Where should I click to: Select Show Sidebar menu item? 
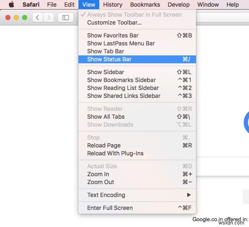137,72
